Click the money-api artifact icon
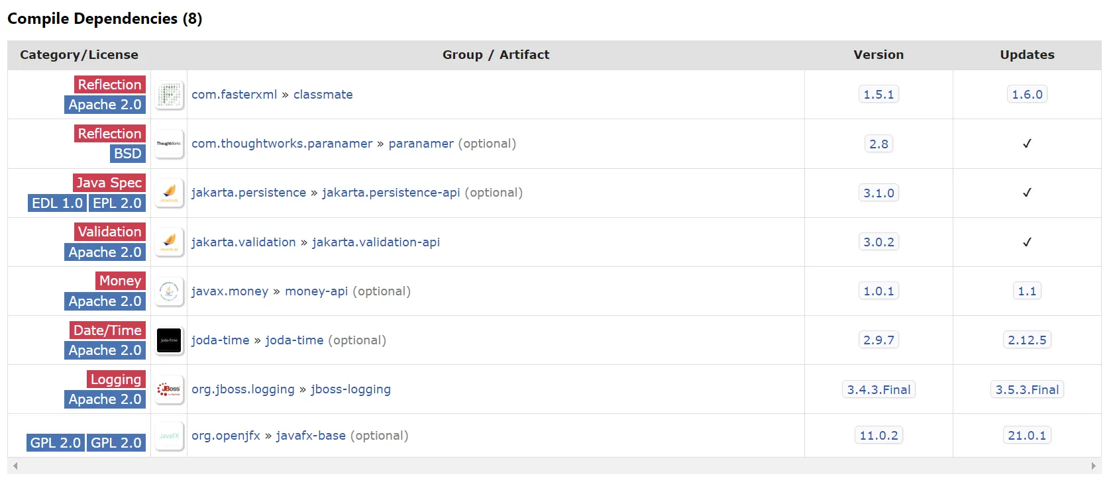The height and width of the screenshot is (494, 1113). [x=169, y=291]
